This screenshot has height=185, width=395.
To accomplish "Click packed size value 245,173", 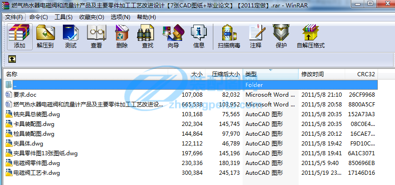I will [230, 173].
